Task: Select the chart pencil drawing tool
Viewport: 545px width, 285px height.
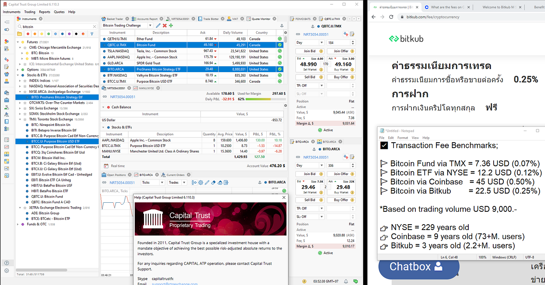Action: point(207,182)
